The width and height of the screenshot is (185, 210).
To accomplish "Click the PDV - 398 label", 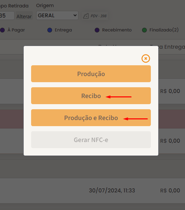I will (99, 16).
